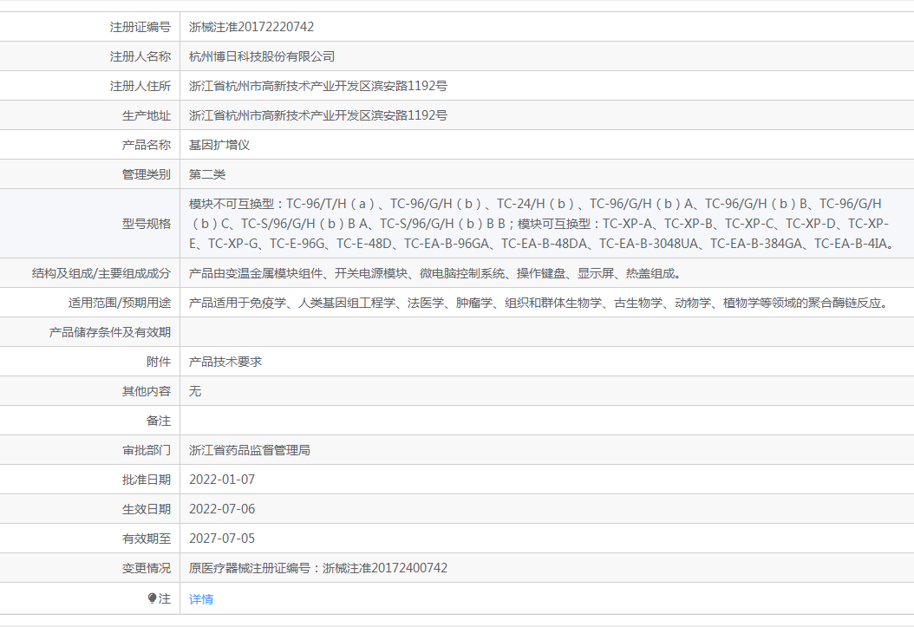This screenshot has height=627, width=914.
Task: Click the 产品技术要求 attachment value
Action: point(225,362)
